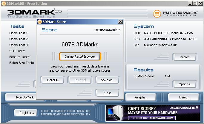This screenshot has height=124, width=204.
Task: Click the Futuremark orange logo icon
Action: [x=157, y=14]
